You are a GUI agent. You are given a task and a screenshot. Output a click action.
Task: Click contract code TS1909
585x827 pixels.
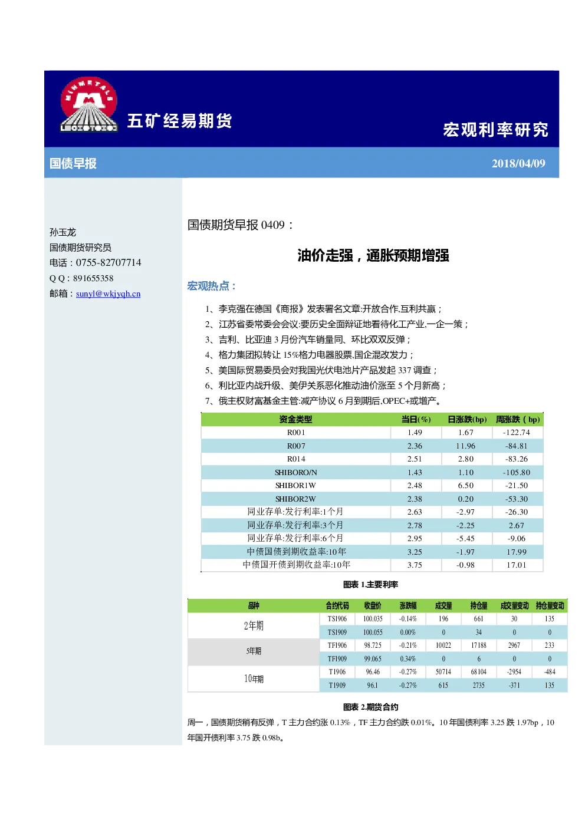tap(337, 632)
